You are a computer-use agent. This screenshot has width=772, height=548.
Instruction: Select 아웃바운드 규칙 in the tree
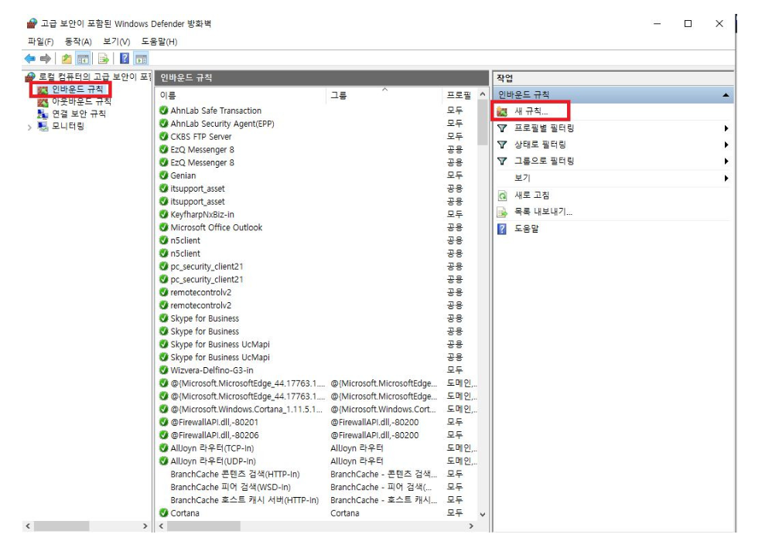click(x=82, y=102)
